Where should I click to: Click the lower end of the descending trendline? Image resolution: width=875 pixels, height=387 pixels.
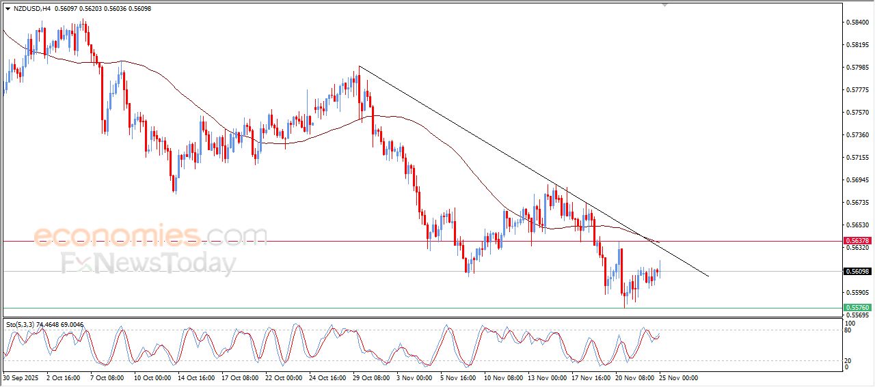click(708, 276)
